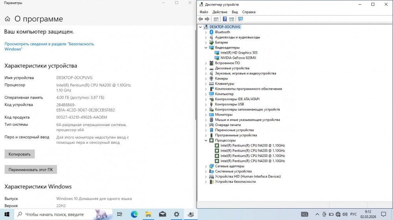Viewport: 393px width, 220px height.
Task: Collapse the Видеоадаптеры category
Action: click(x=206, y=48)
